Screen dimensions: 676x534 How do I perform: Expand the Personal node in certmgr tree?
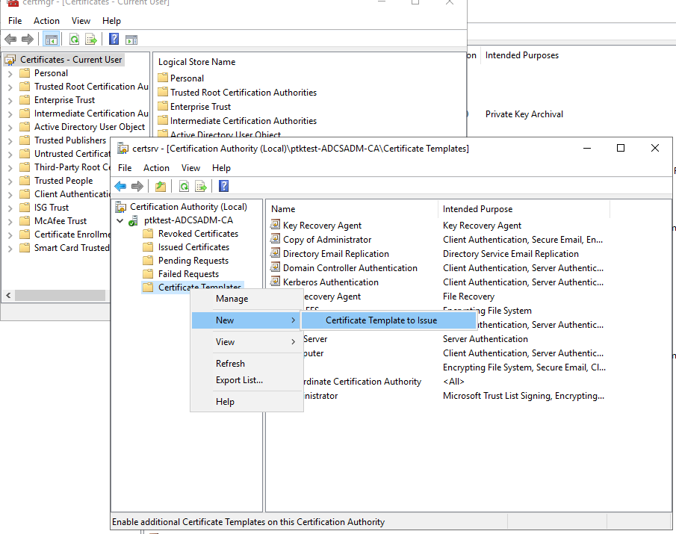[10, 74]
